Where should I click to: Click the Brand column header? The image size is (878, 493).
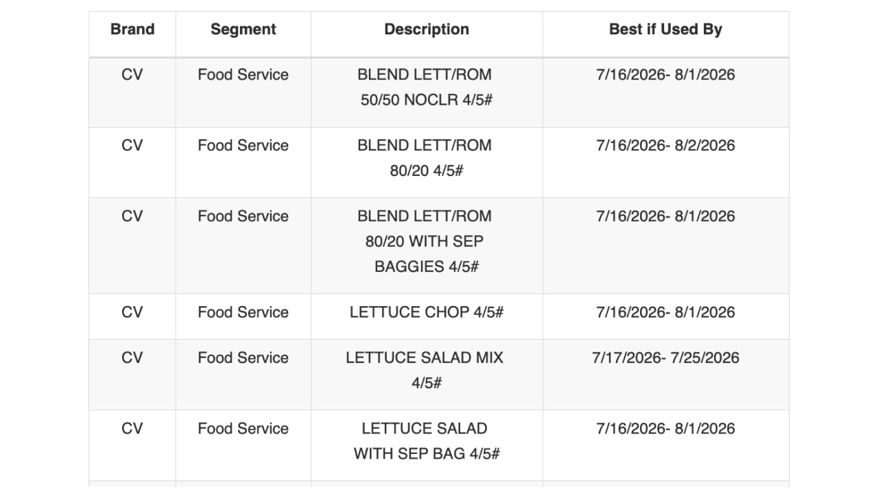pos(132,29)
